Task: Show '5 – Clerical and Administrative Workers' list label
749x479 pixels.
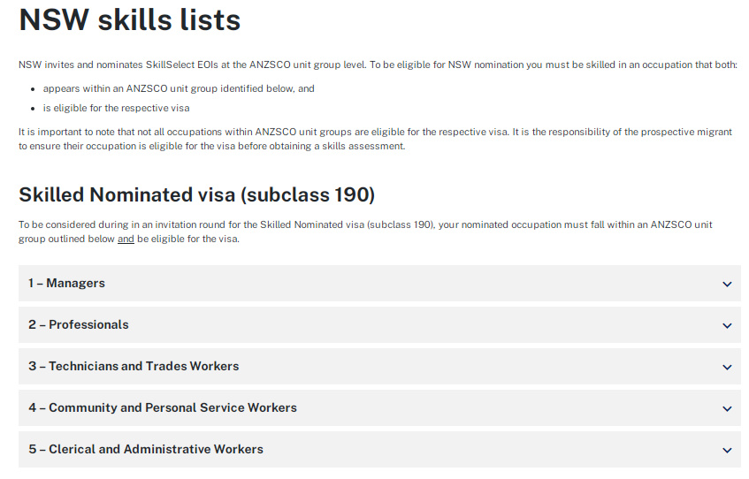Action: pyautogui.click(x=146, y=450)
